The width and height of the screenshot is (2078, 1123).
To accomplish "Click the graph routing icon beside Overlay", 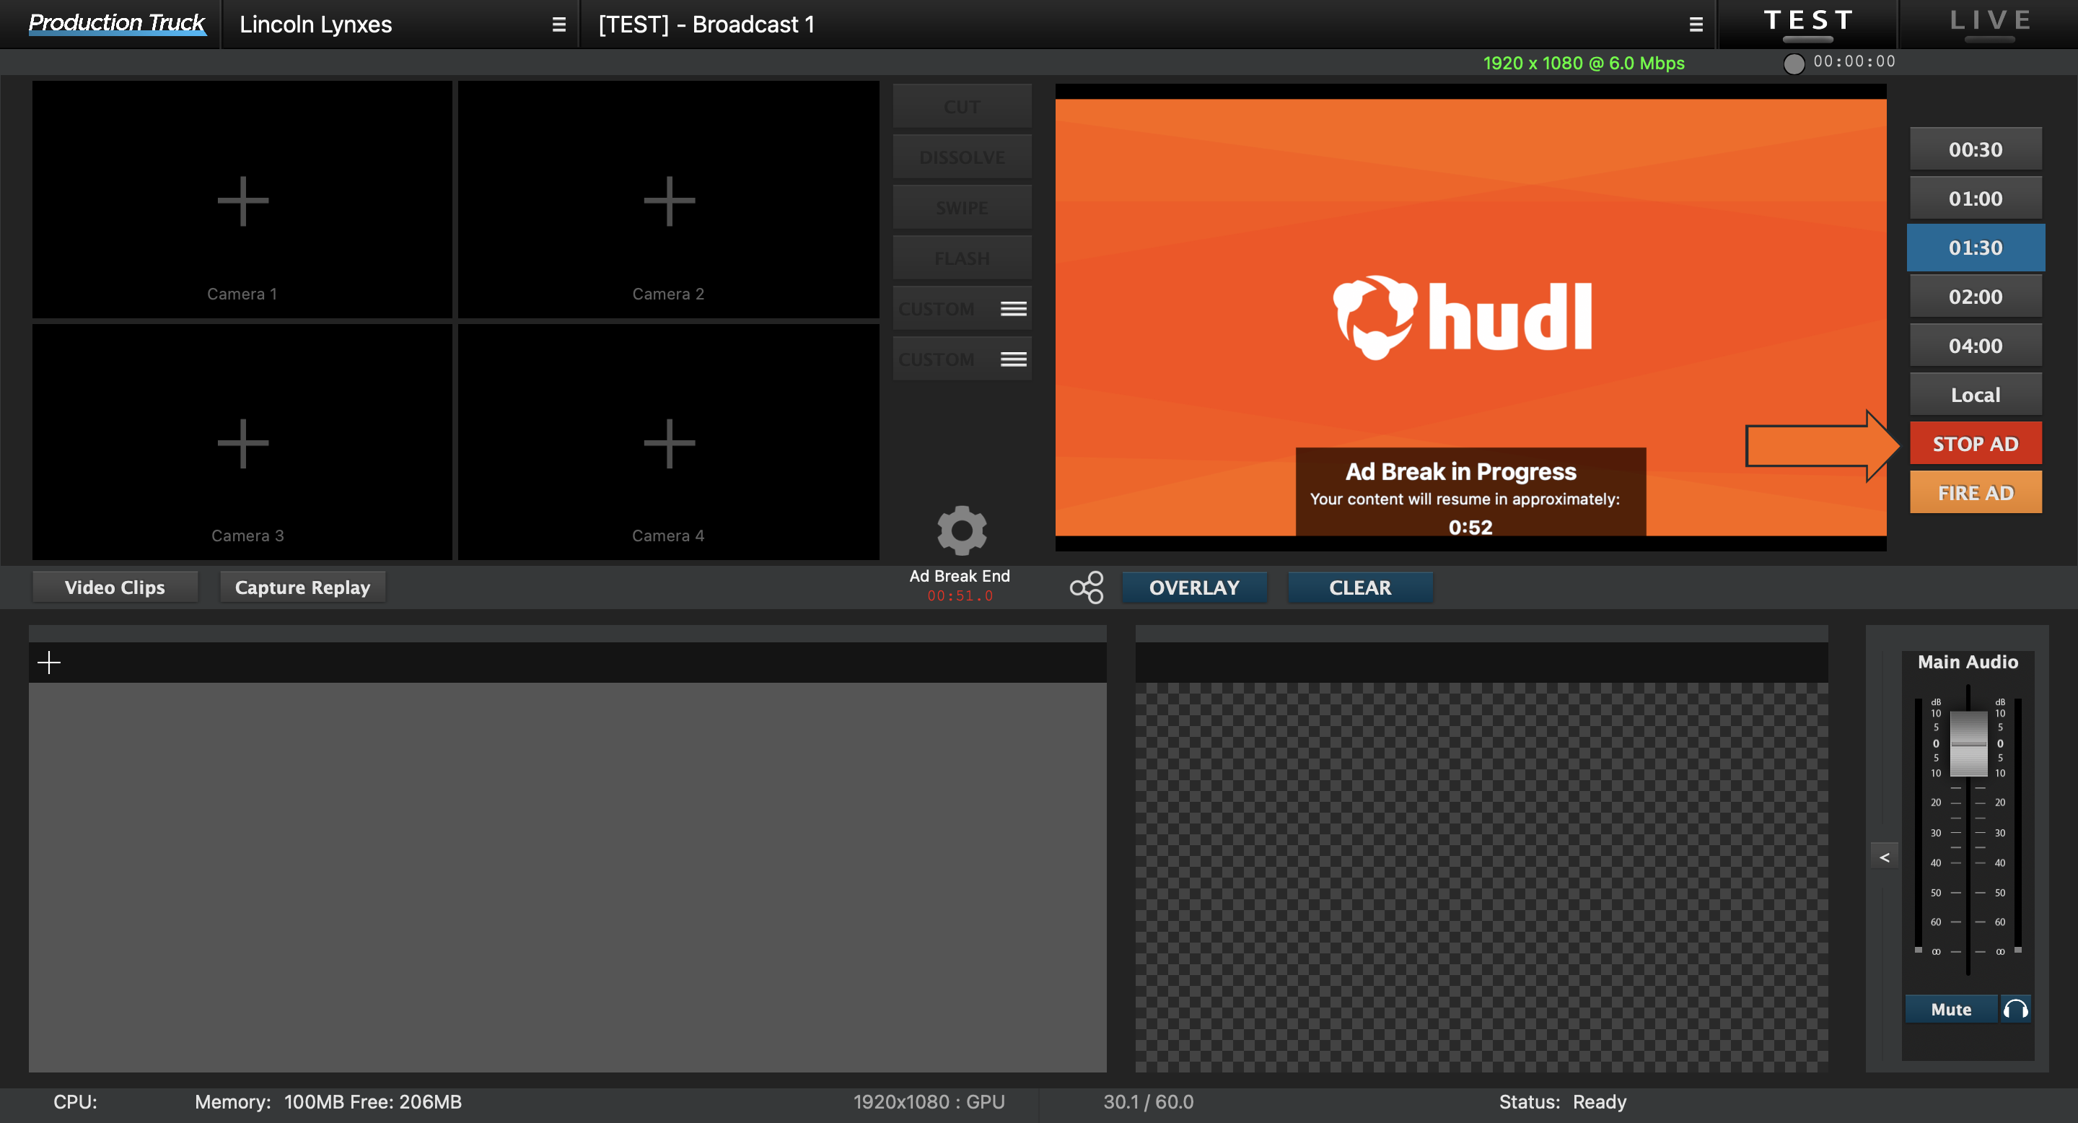I will (1086, 587).
